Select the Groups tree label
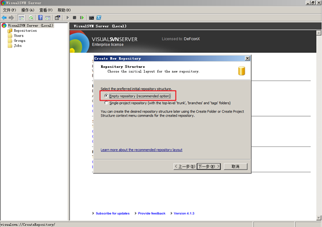Viewport: 322px width, 227px height. 20,41
